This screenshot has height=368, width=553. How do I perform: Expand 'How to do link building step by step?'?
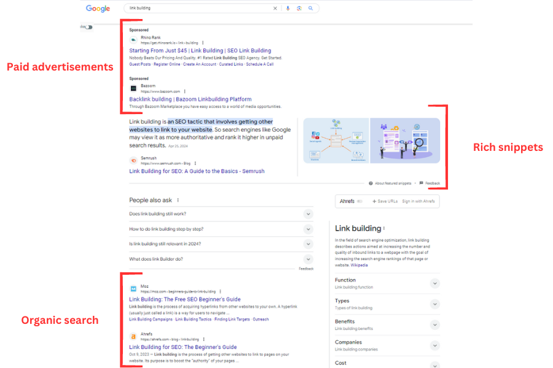click(221, 229)
